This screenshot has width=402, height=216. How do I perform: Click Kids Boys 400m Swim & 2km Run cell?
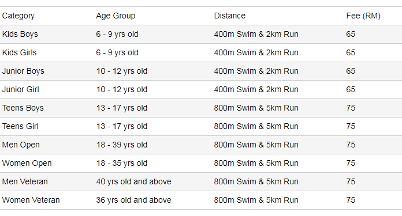pyautogui.click(x=256, y=34)
